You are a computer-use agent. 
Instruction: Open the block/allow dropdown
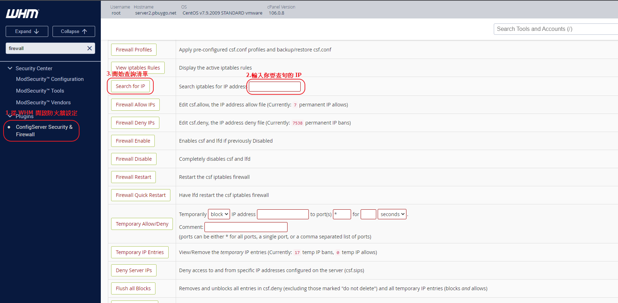tap(219, 214)
